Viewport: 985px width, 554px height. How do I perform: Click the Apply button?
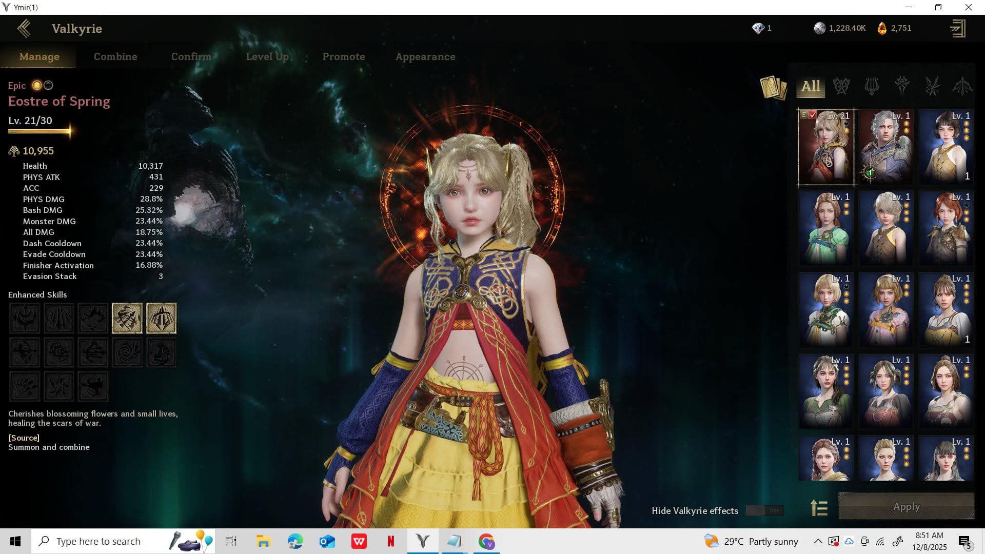(x=906, y=507)
